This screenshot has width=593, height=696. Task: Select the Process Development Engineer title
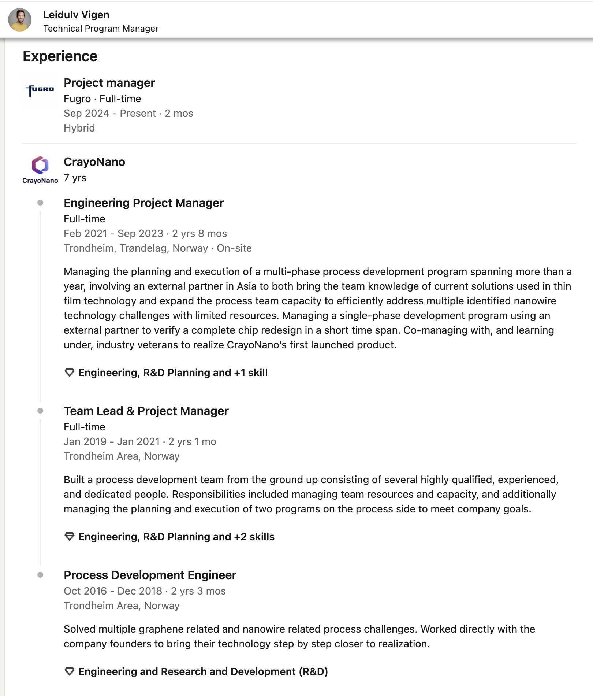click(x=150, y=575)
